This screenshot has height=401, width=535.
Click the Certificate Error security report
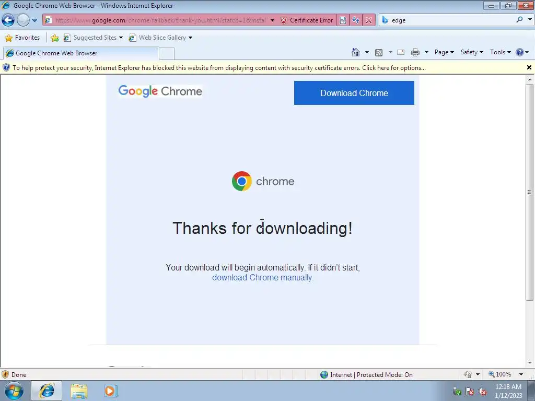point(307,20)
